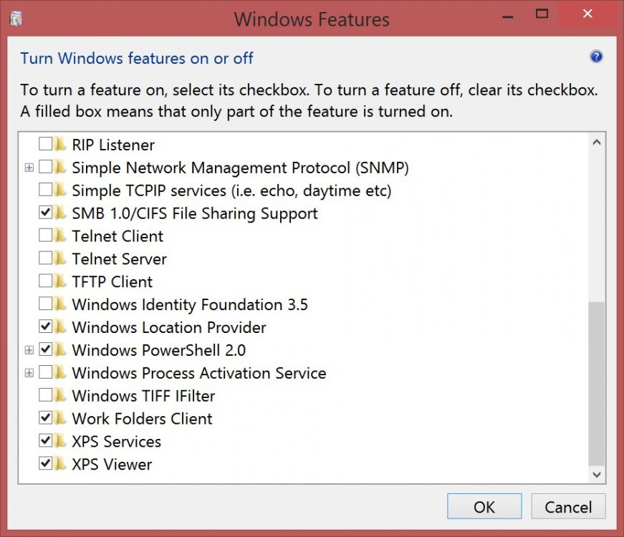624x537 pixels.
Task: Select the Work Folders Client label
Action: point(142,418)
